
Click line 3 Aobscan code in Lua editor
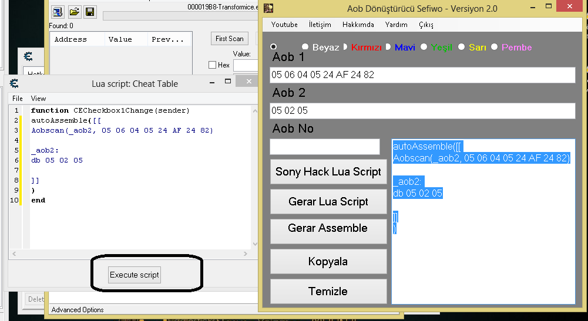[x=122, y=130]
